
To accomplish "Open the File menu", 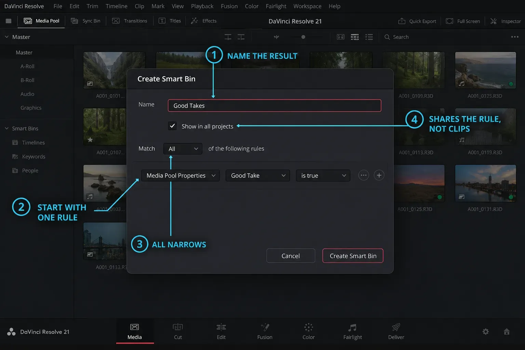I will click(x=58, y=6).
